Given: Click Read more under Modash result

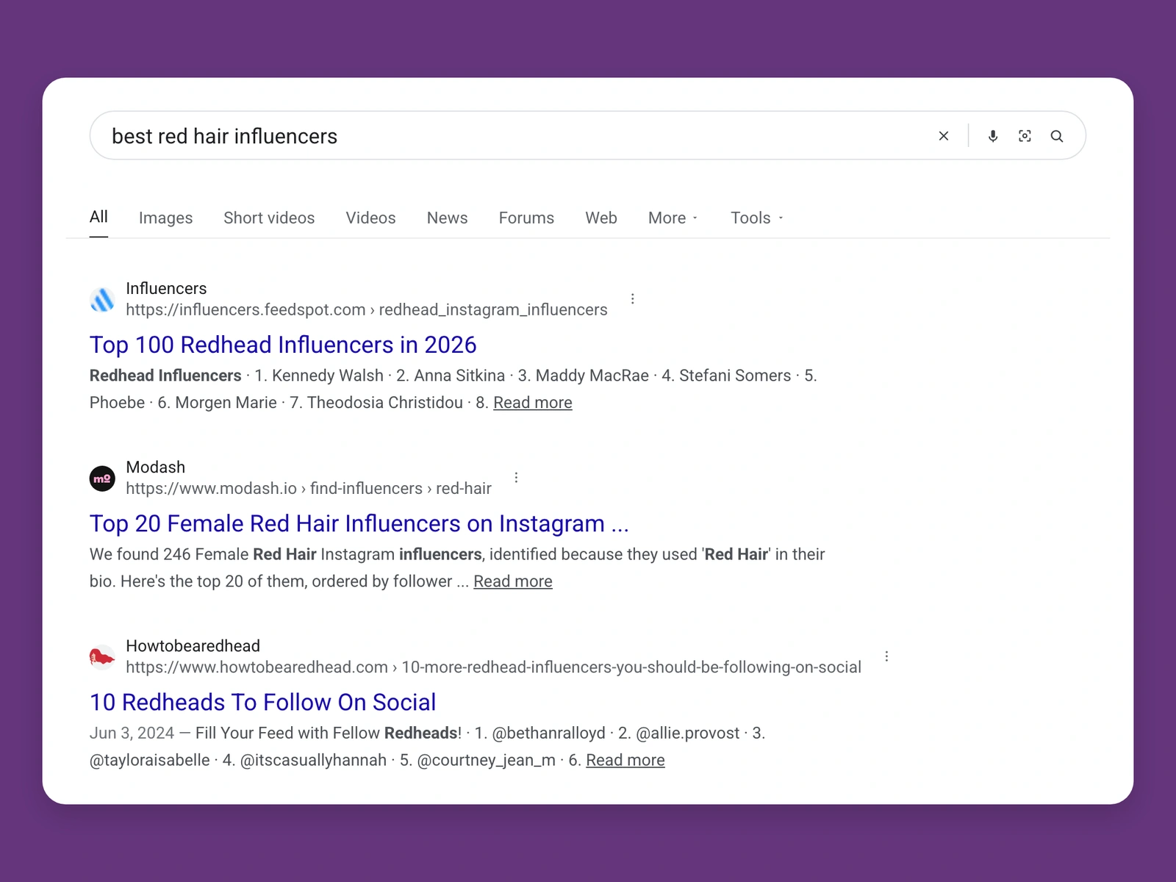Looking at the screenshot, I should 513,581.
